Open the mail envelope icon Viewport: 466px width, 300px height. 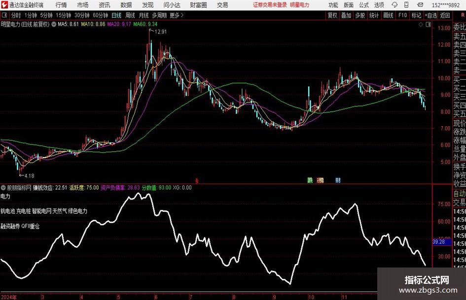[420, 5]
